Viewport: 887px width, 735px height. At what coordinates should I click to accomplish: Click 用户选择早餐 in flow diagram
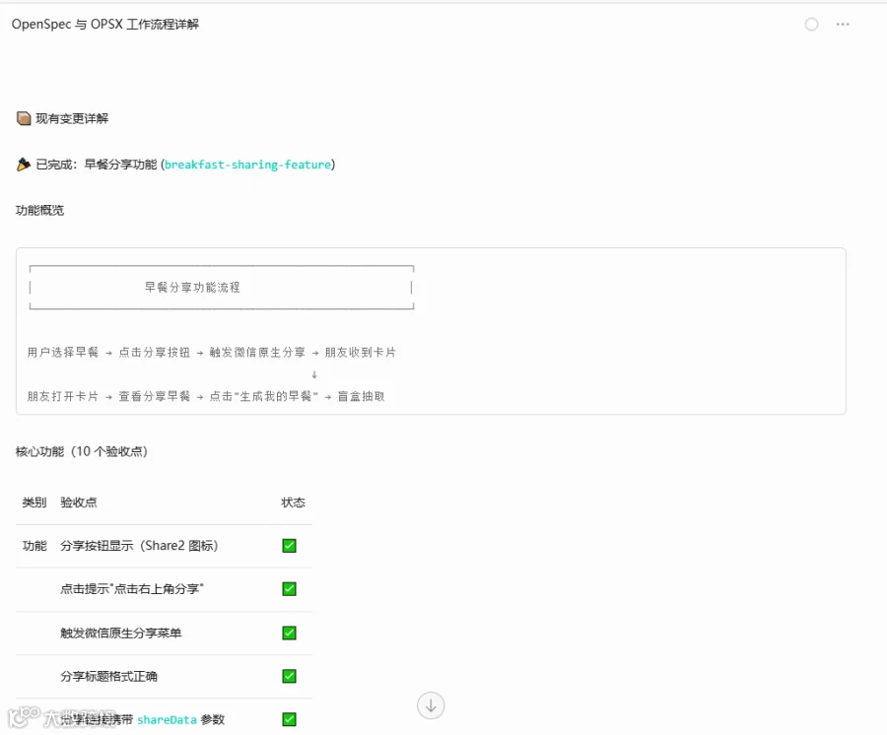point(63,353)
